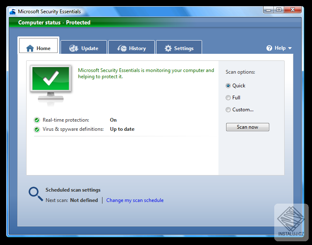Expand the Help dropdown arrow
The width and height of the screenshot is (312, 245).
point(290,48)
